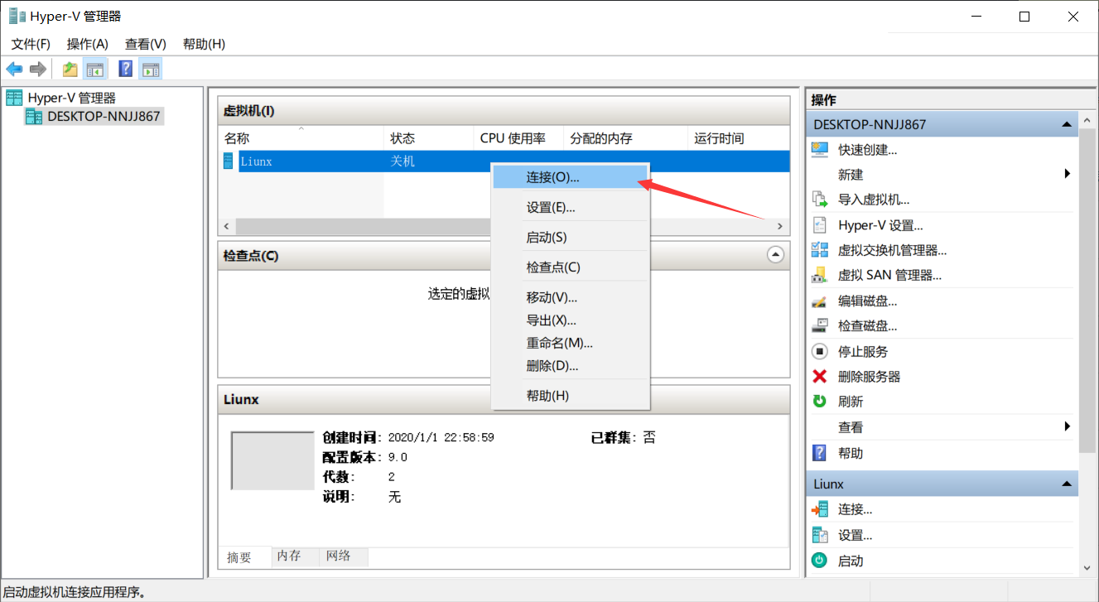Click the green 启动 power icon under Liunx

pyautogui.click(x=820, y=561)
